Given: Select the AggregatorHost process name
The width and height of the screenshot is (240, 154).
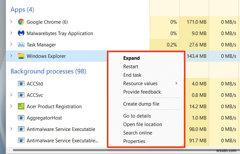Looking at the screenshot, I should pos(44,118).
